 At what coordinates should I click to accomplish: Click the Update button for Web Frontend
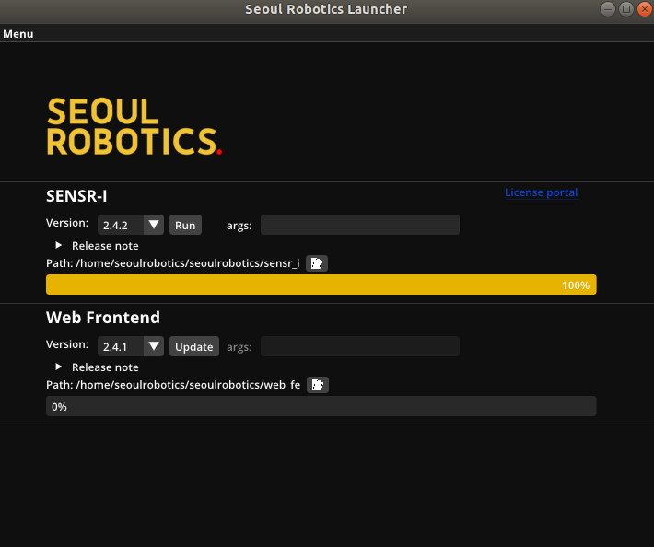coord(194,346)
